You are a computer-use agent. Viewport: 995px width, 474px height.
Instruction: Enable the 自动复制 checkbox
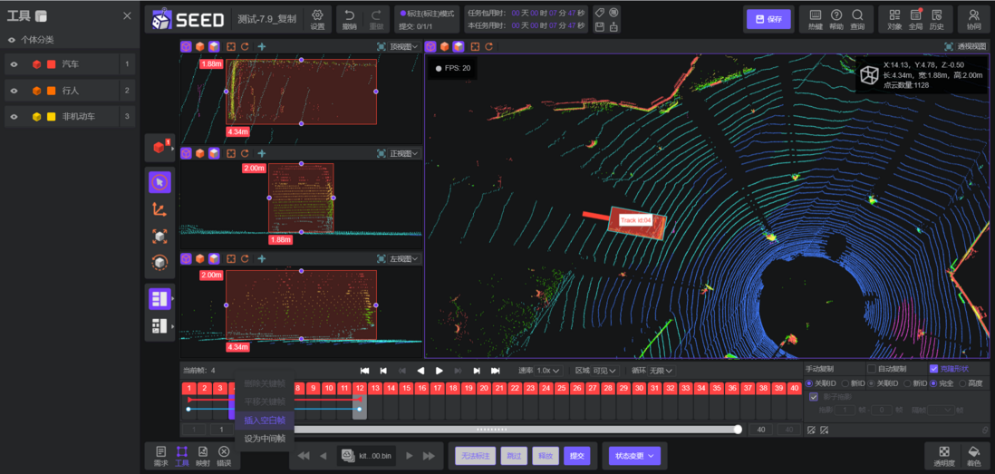click(871, 369)
